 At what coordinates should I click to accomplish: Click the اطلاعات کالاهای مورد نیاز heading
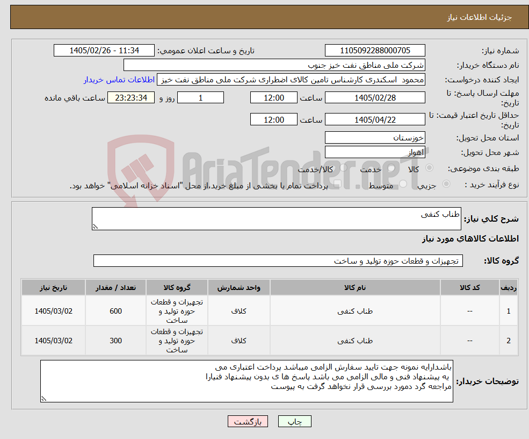(470, 239)
